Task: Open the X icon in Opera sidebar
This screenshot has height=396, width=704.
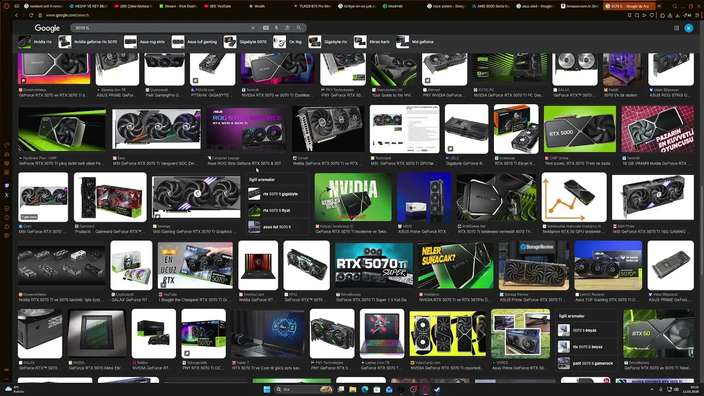Action: pos(7,195)
